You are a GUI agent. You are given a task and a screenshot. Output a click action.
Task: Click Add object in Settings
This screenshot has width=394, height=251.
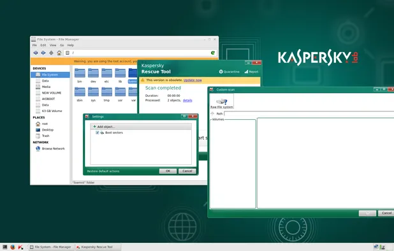click(104, 127)
